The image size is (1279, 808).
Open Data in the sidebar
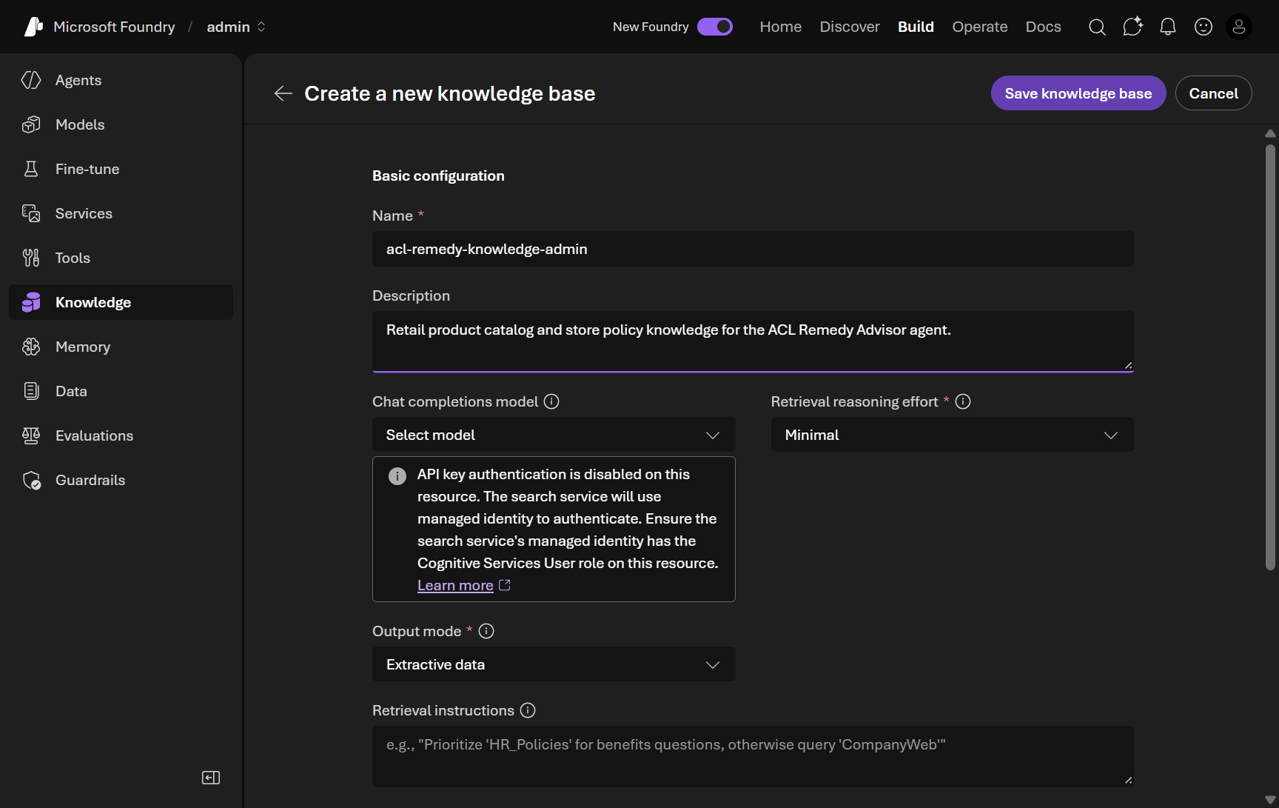(121, 391)
